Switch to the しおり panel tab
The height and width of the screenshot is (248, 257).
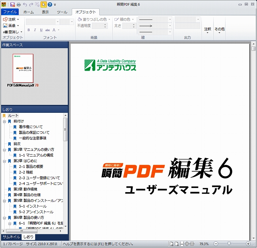click(28, 237)
